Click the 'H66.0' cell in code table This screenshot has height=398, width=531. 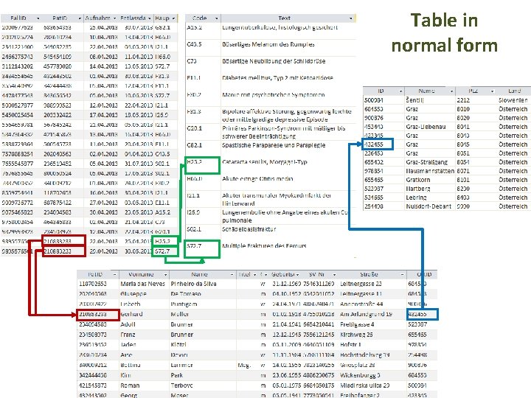click(x=194, y=178)
